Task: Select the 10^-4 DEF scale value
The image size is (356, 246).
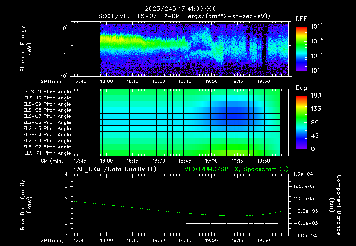Action: (316, 41)
